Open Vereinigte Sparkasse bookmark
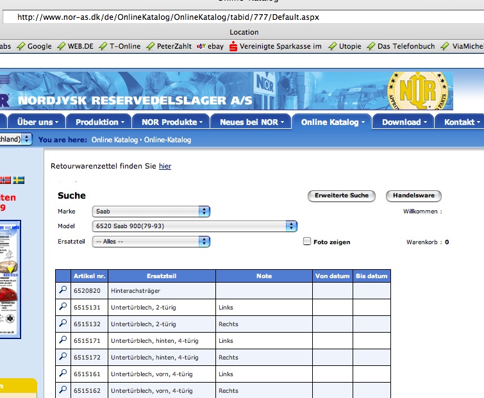 click(276, 46)
